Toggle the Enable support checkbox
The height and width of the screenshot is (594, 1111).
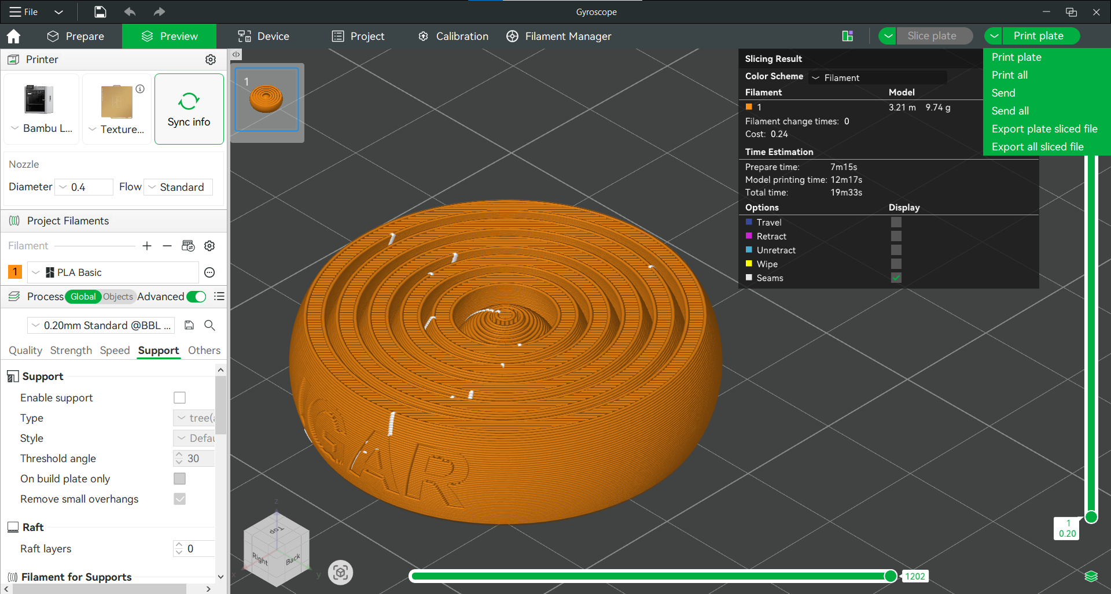tap(180, 398)
